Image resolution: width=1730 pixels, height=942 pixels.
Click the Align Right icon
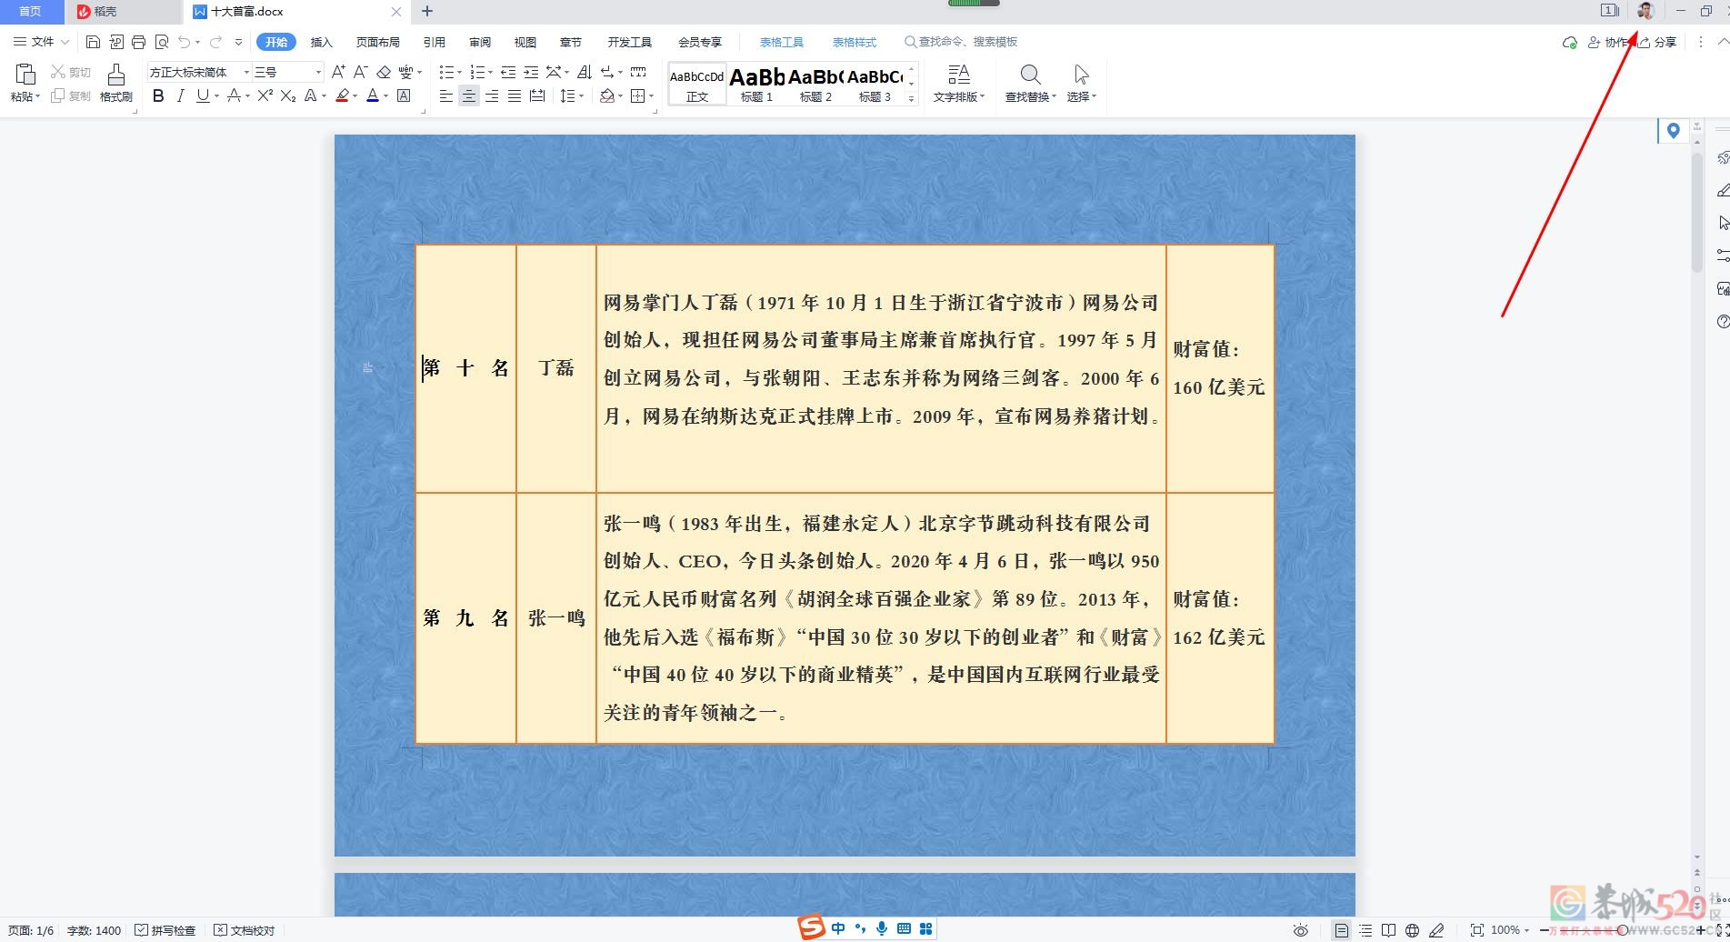(x=492, y=95)
